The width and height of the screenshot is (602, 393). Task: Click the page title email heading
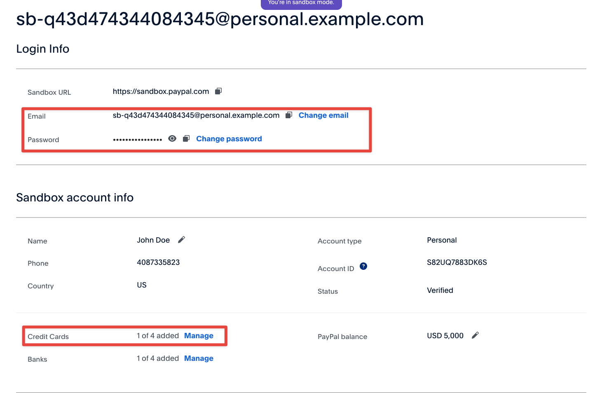[220, 19]
